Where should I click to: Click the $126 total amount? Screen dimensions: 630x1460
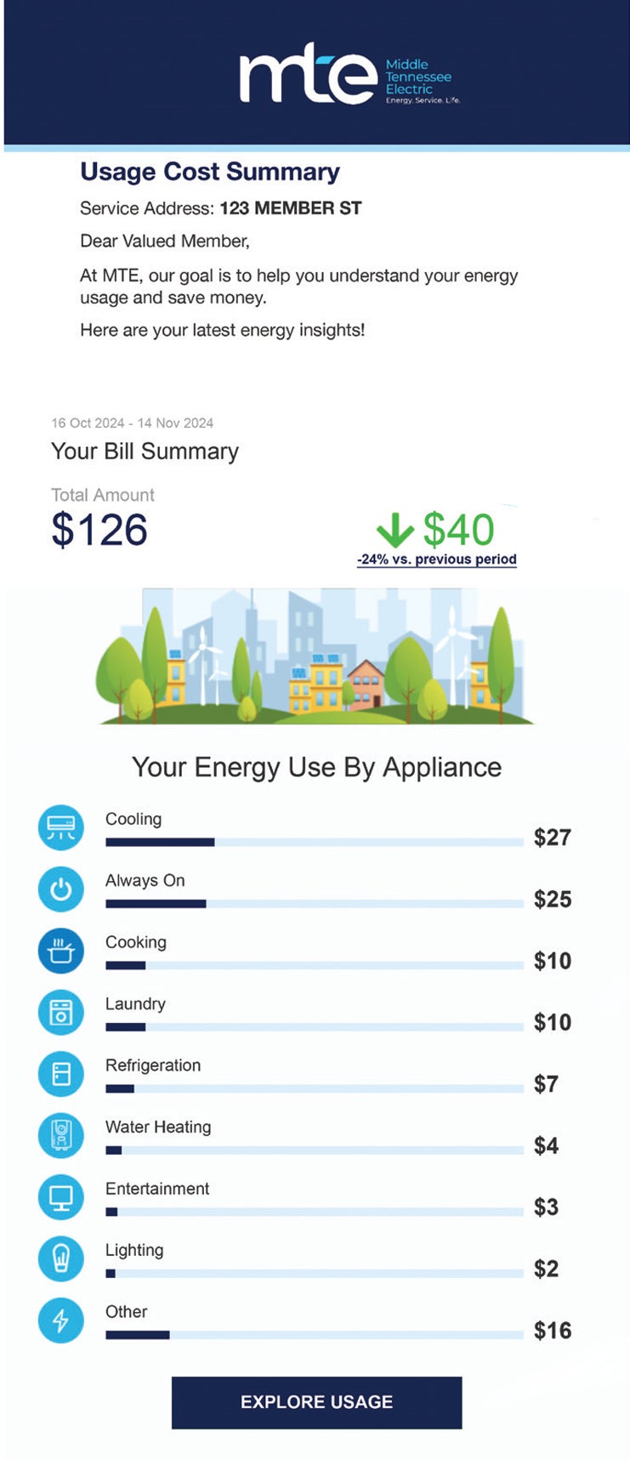[99, 530]
